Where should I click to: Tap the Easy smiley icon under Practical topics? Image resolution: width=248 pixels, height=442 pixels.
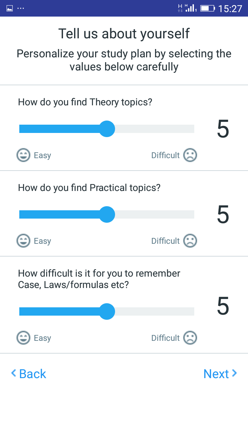click(x=23, y=241)
